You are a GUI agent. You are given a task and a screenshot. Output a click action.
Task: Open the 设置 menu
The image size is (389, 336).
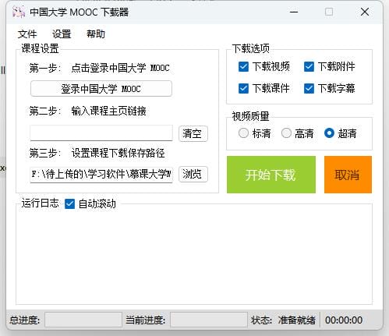click(x=62, y=34)
